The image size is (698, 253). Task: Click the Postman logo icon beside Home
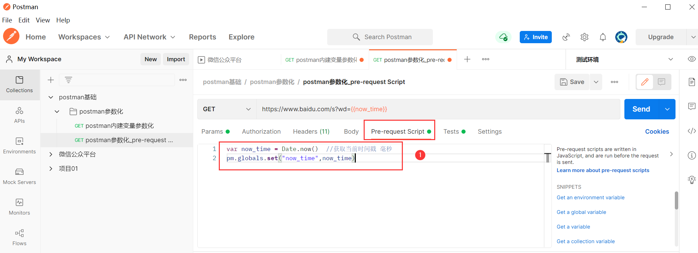(11, 36)
